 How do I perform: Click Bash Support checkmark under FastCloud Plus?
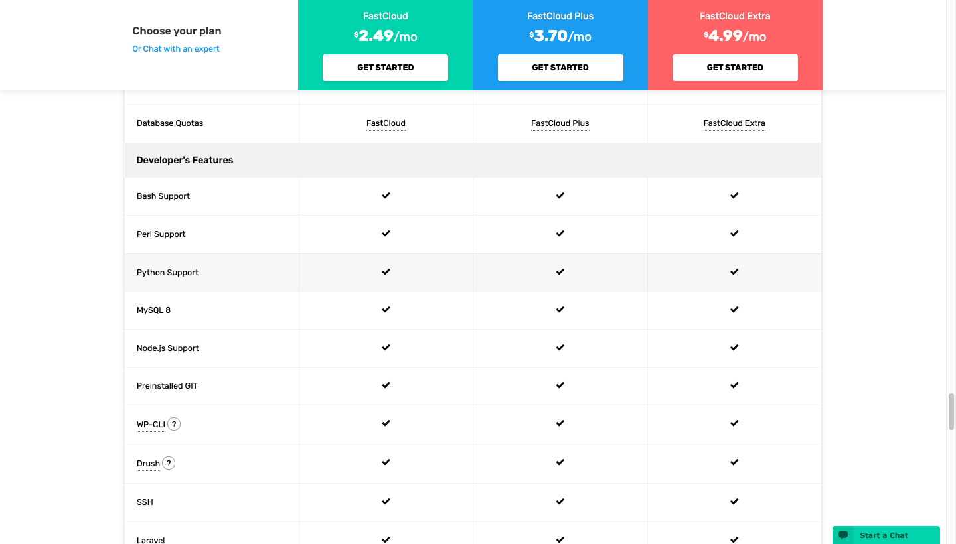pos(560,196)
